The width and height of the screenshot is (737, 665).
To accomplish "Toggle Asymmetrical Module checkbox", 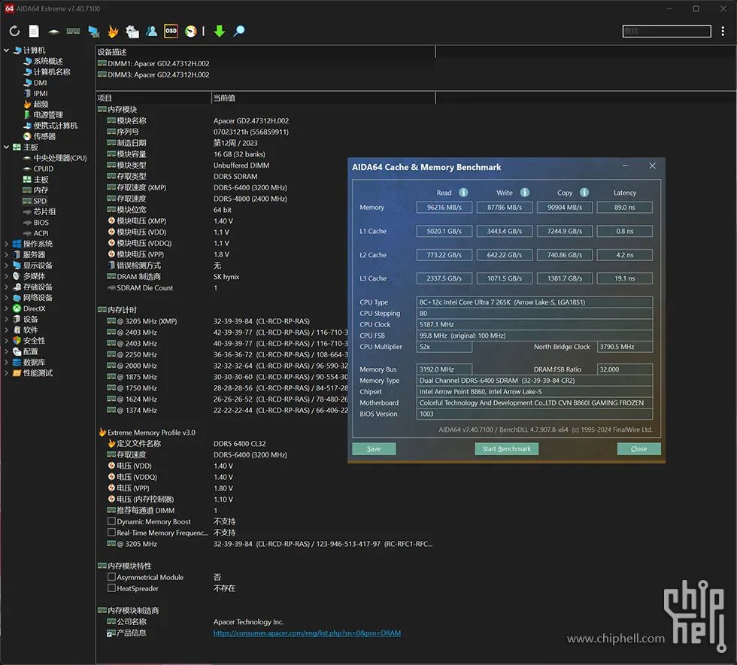I will point(111,576).
